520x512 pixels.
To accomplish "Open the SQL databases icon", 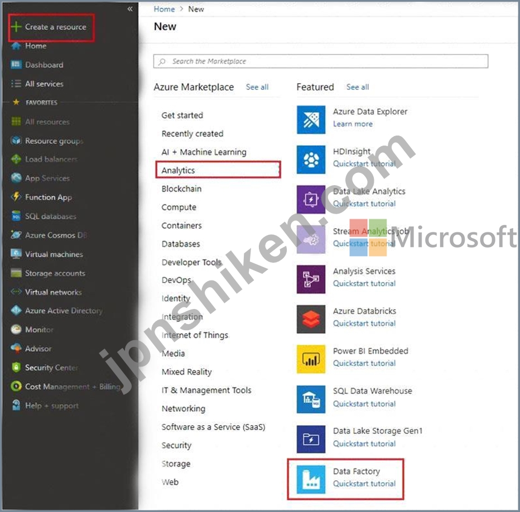I will point(16,216).
